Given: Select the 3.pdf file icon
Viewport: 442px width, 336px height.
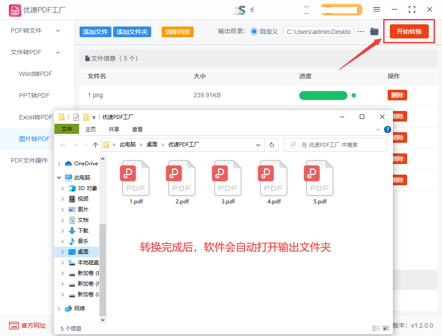Looking at the screenshot, I should click(x=228, y=178).
